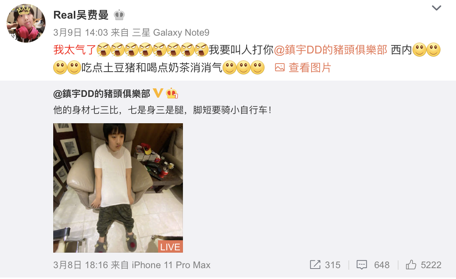
Task: Open the reposted author @鎮宇DD的豬頭俱樂部 name
Action: coord(102,94)
